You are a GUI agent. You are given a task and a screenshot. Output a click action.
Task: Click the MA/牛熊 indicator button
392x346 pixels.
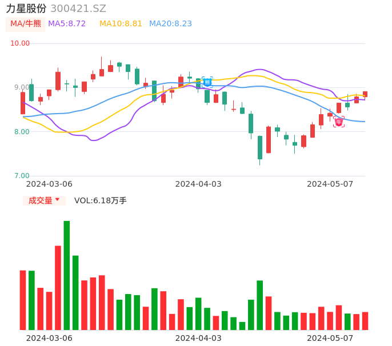[26, 24]
